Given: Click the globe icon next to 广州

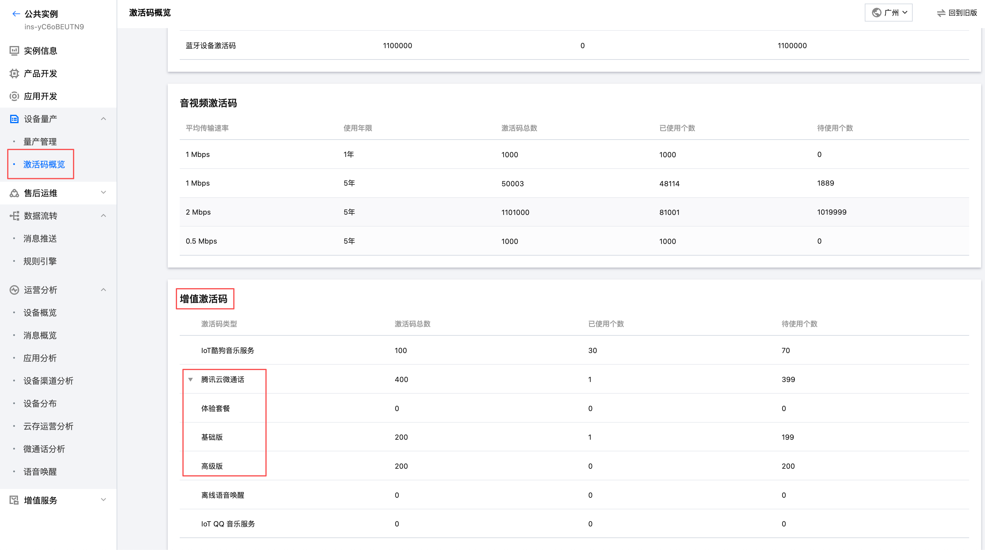Looking at the screenshot, I should click(876, 13).
